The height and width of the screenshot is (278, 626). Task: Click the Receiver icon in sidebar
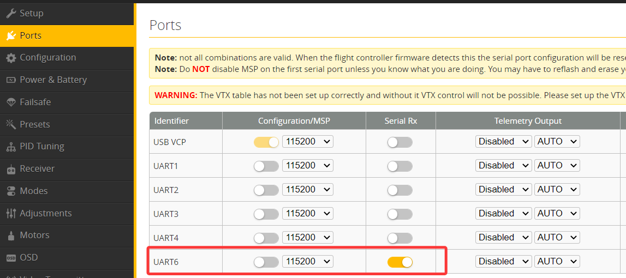tap(11, 169)
